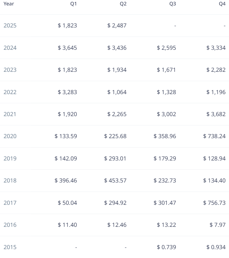Select the 2025 year row label

(10, 26)
